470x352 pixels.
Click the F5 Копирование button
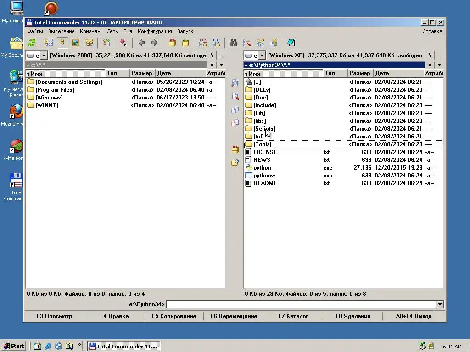[174, 316]
